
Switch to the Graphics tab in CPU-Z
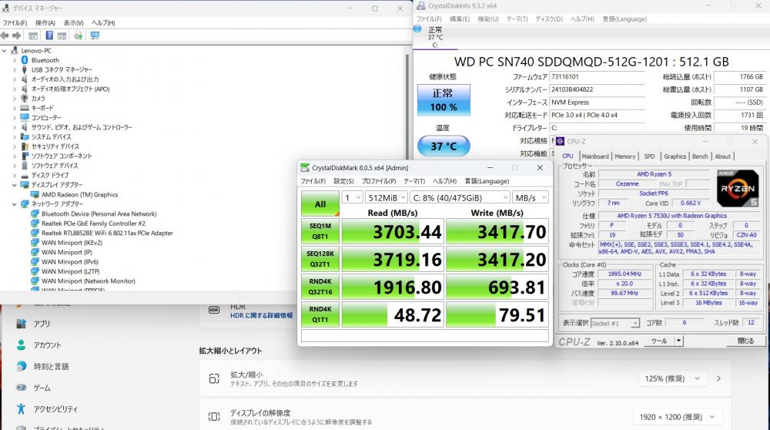(x=675, y=156)
